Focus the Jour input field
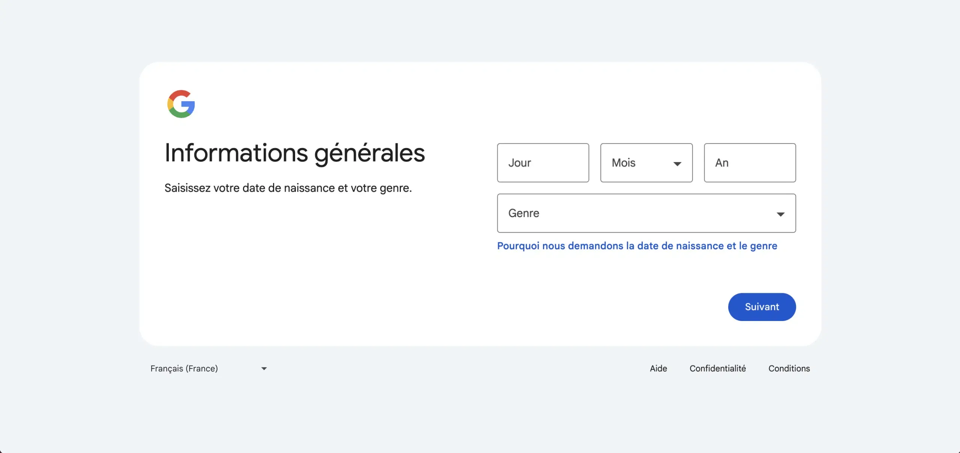This screenshot has height=453, width=960. [x=543, y=163]
